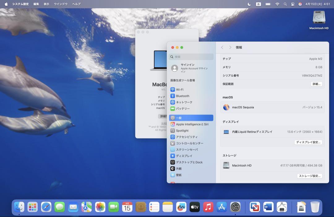The height and width of the screenshot is (217, 334).
Task: Open デスクトップとDock settings
Action: click(x=191, y=162)
